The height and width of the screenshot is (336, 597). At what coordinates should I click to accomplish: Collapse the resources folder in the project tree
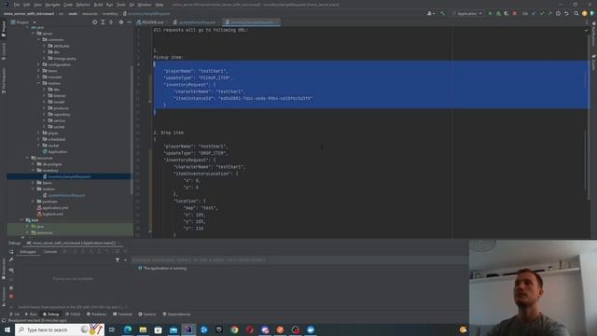[x=27, y=158]
